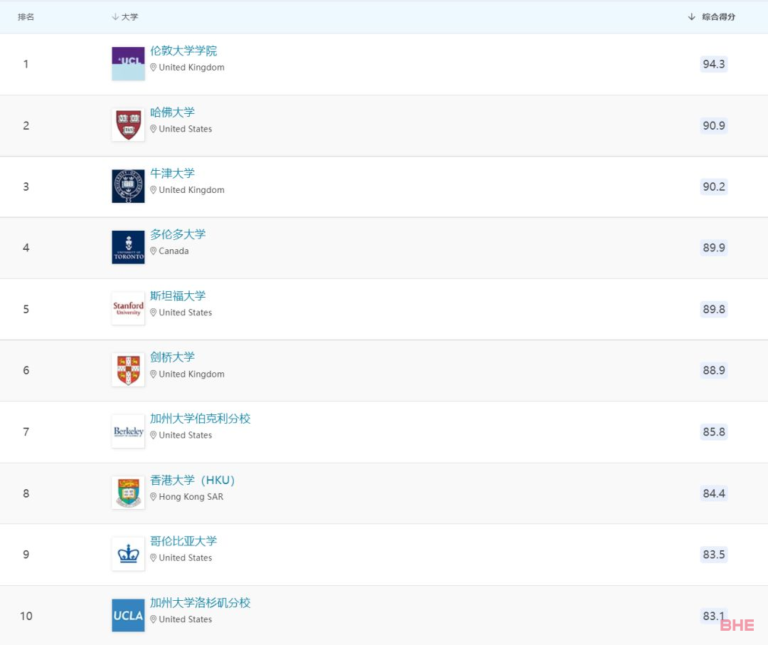Click the Hong Kong SAR location text

[x=191, y=497]
